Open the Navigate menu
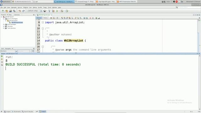Screen dimensions: 201x113 click(14, 8)
